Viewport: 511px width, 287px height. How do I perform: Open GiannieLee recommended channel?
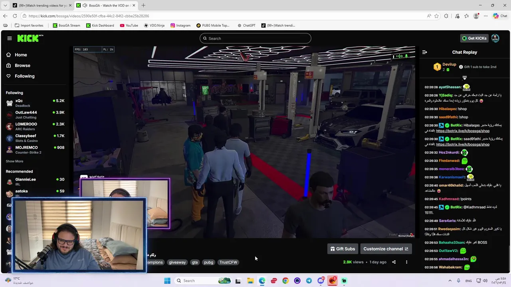tap(35, 182)
